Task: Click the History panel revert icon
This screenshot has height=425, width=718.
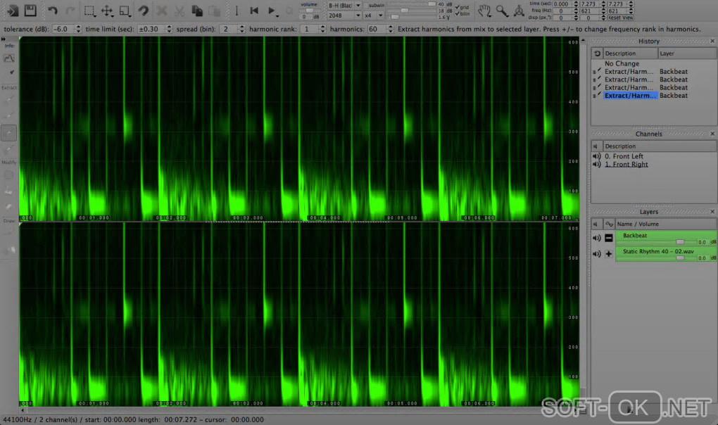Action: [597, 53]
